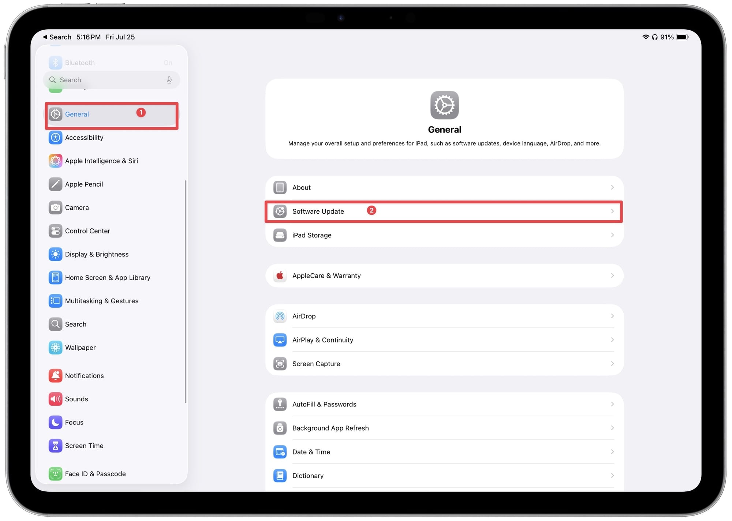
Task: Open the Date & Time label
Action: point(311,452)
